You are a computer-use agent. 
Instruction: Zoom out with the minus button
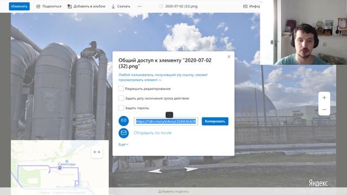[324, 109]
